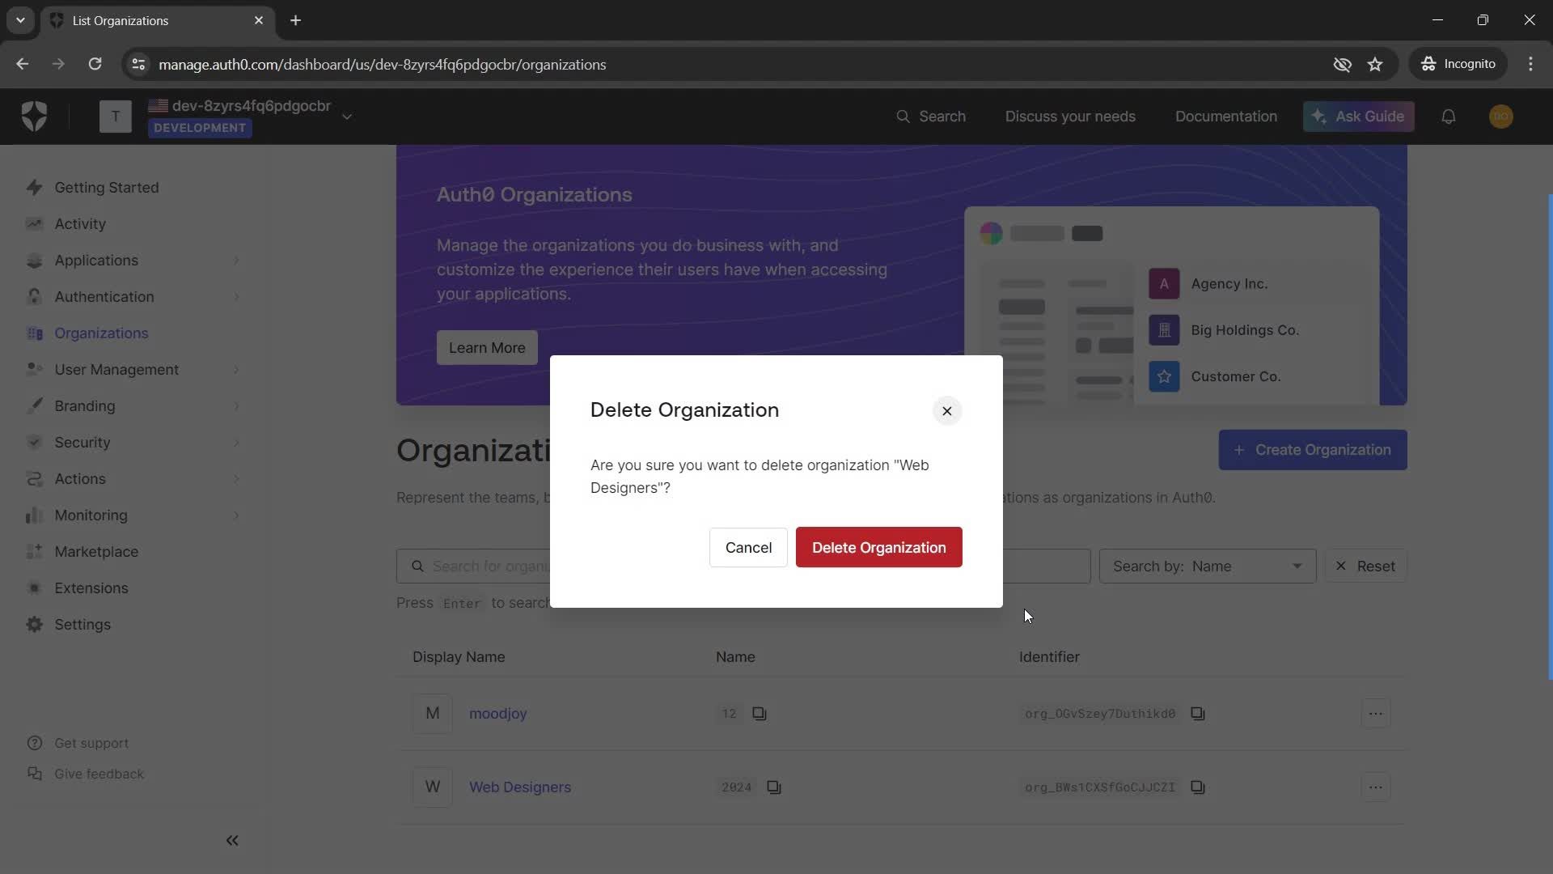
Task: Expand the Security sidebar section
Action: [133, 443]
